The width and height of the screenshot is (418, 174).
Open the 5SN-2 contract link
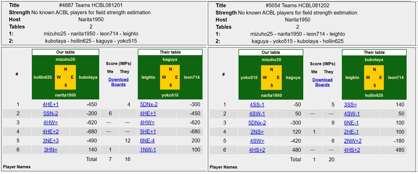point(51,113)
